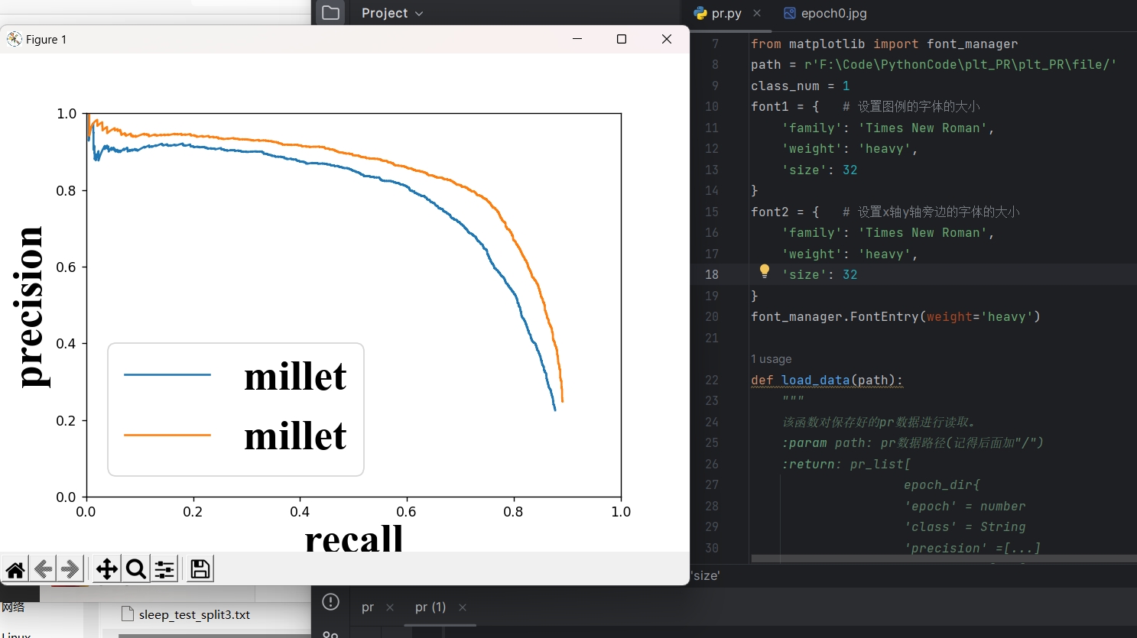
Task: Reset plot view with Home icon
Action: [x=15, y=569]
